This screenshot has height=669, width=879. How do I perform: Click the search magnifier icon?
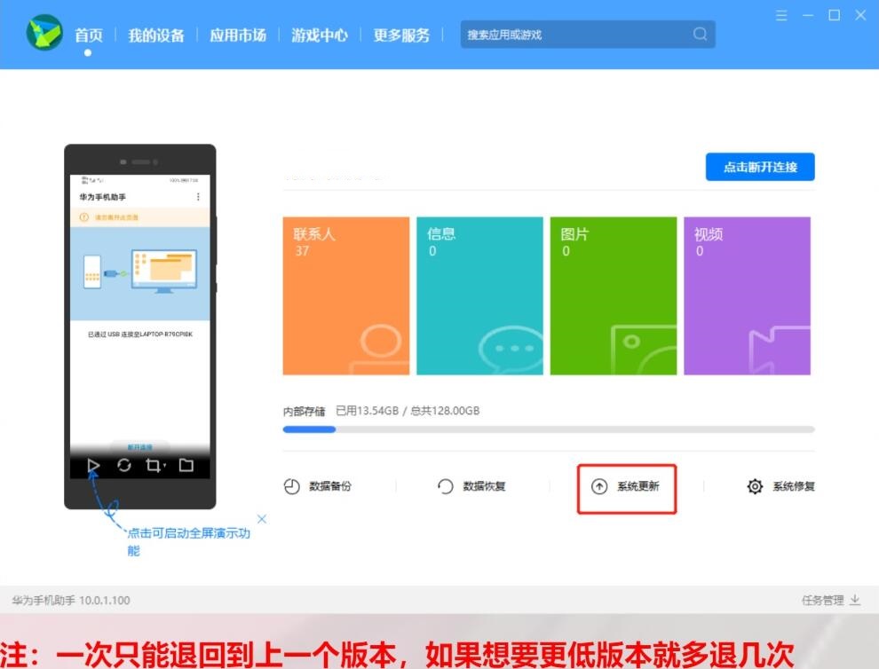700,35
